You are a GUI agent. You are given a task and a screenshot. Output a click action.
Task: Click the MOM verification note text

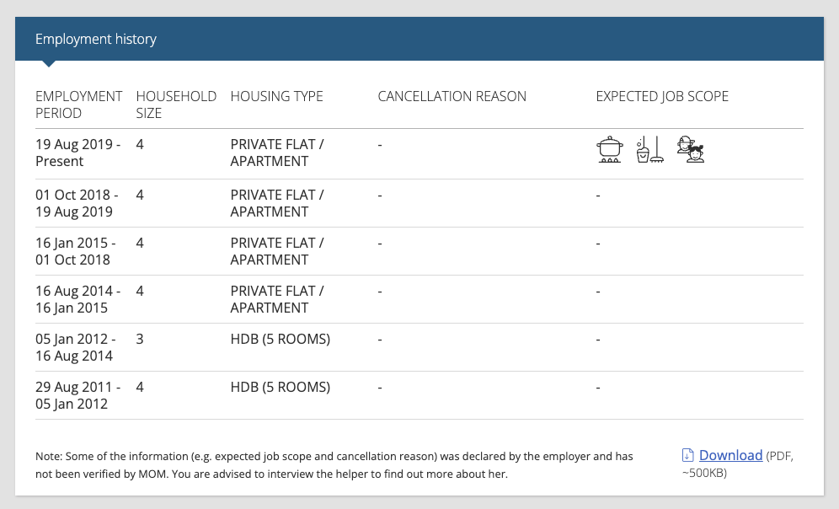[334, 465]
